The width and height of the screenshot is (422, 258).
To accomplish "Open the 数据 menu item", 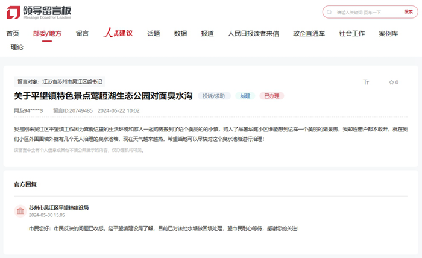I will 180,33.
